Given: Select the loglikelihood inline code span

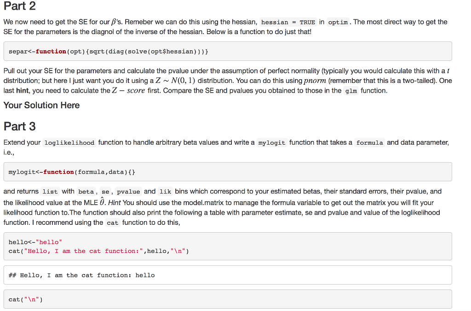Looking at the screenshot, I should 69,142.
